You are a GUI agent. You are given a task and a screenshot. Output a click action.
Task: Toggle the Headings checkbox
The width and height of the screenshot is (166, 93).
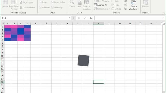tap(52, 7)
